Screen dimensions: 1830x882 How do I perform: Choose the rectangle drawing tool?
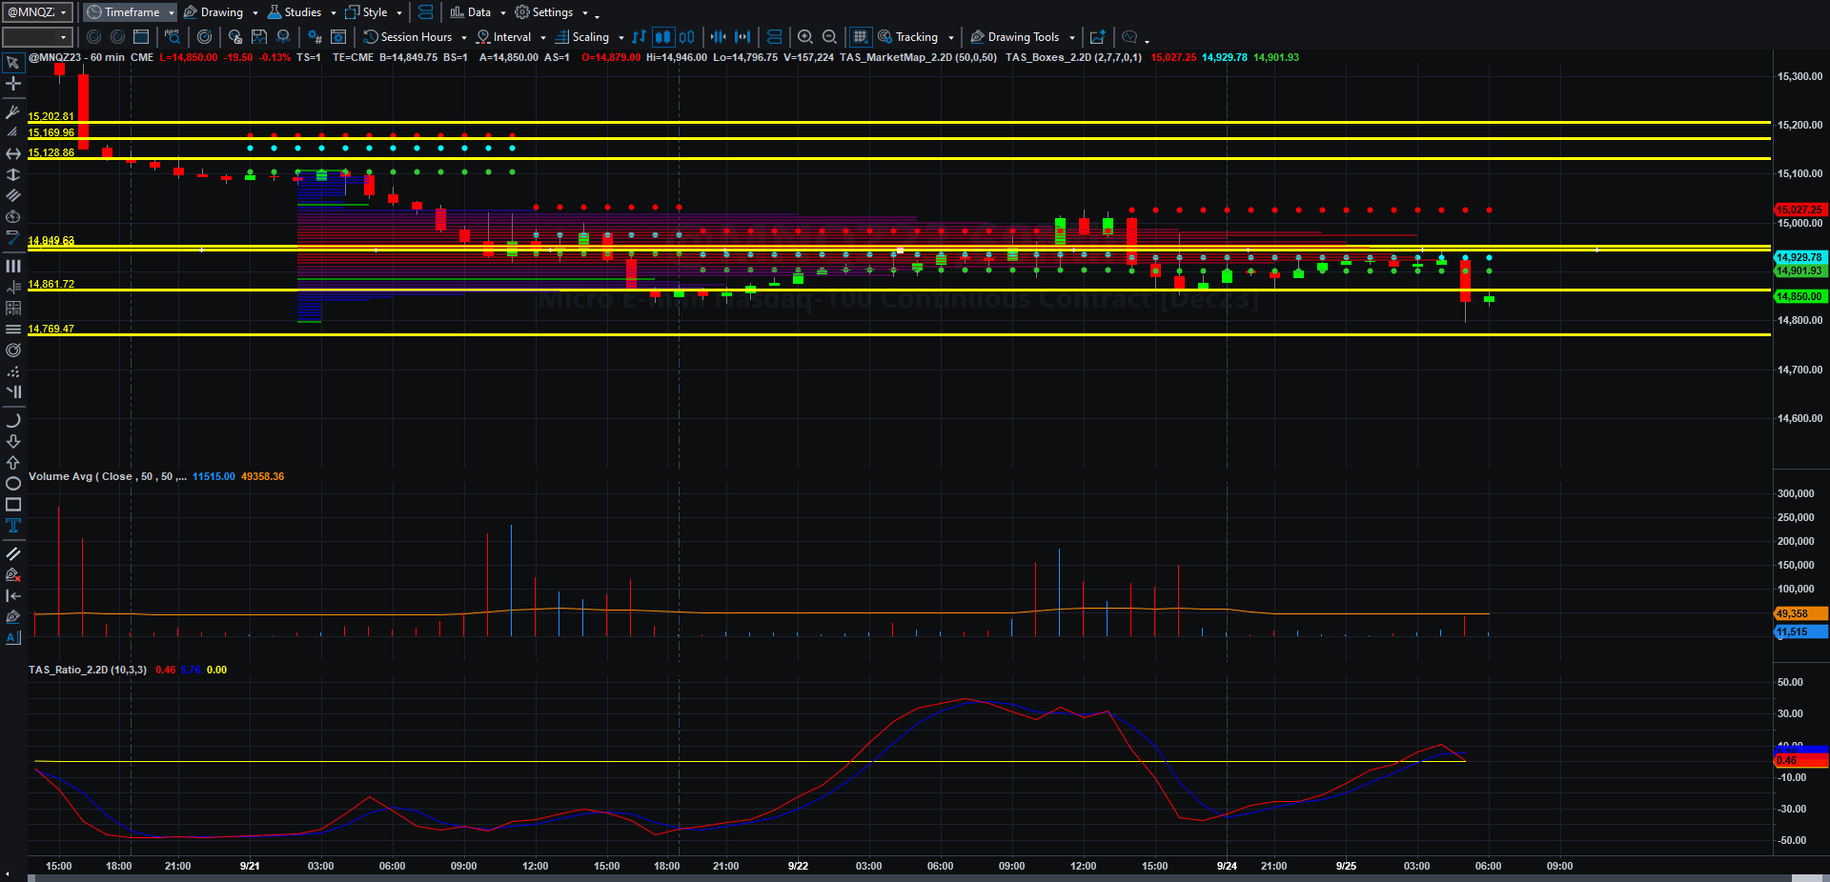click(x=13, y=505)
